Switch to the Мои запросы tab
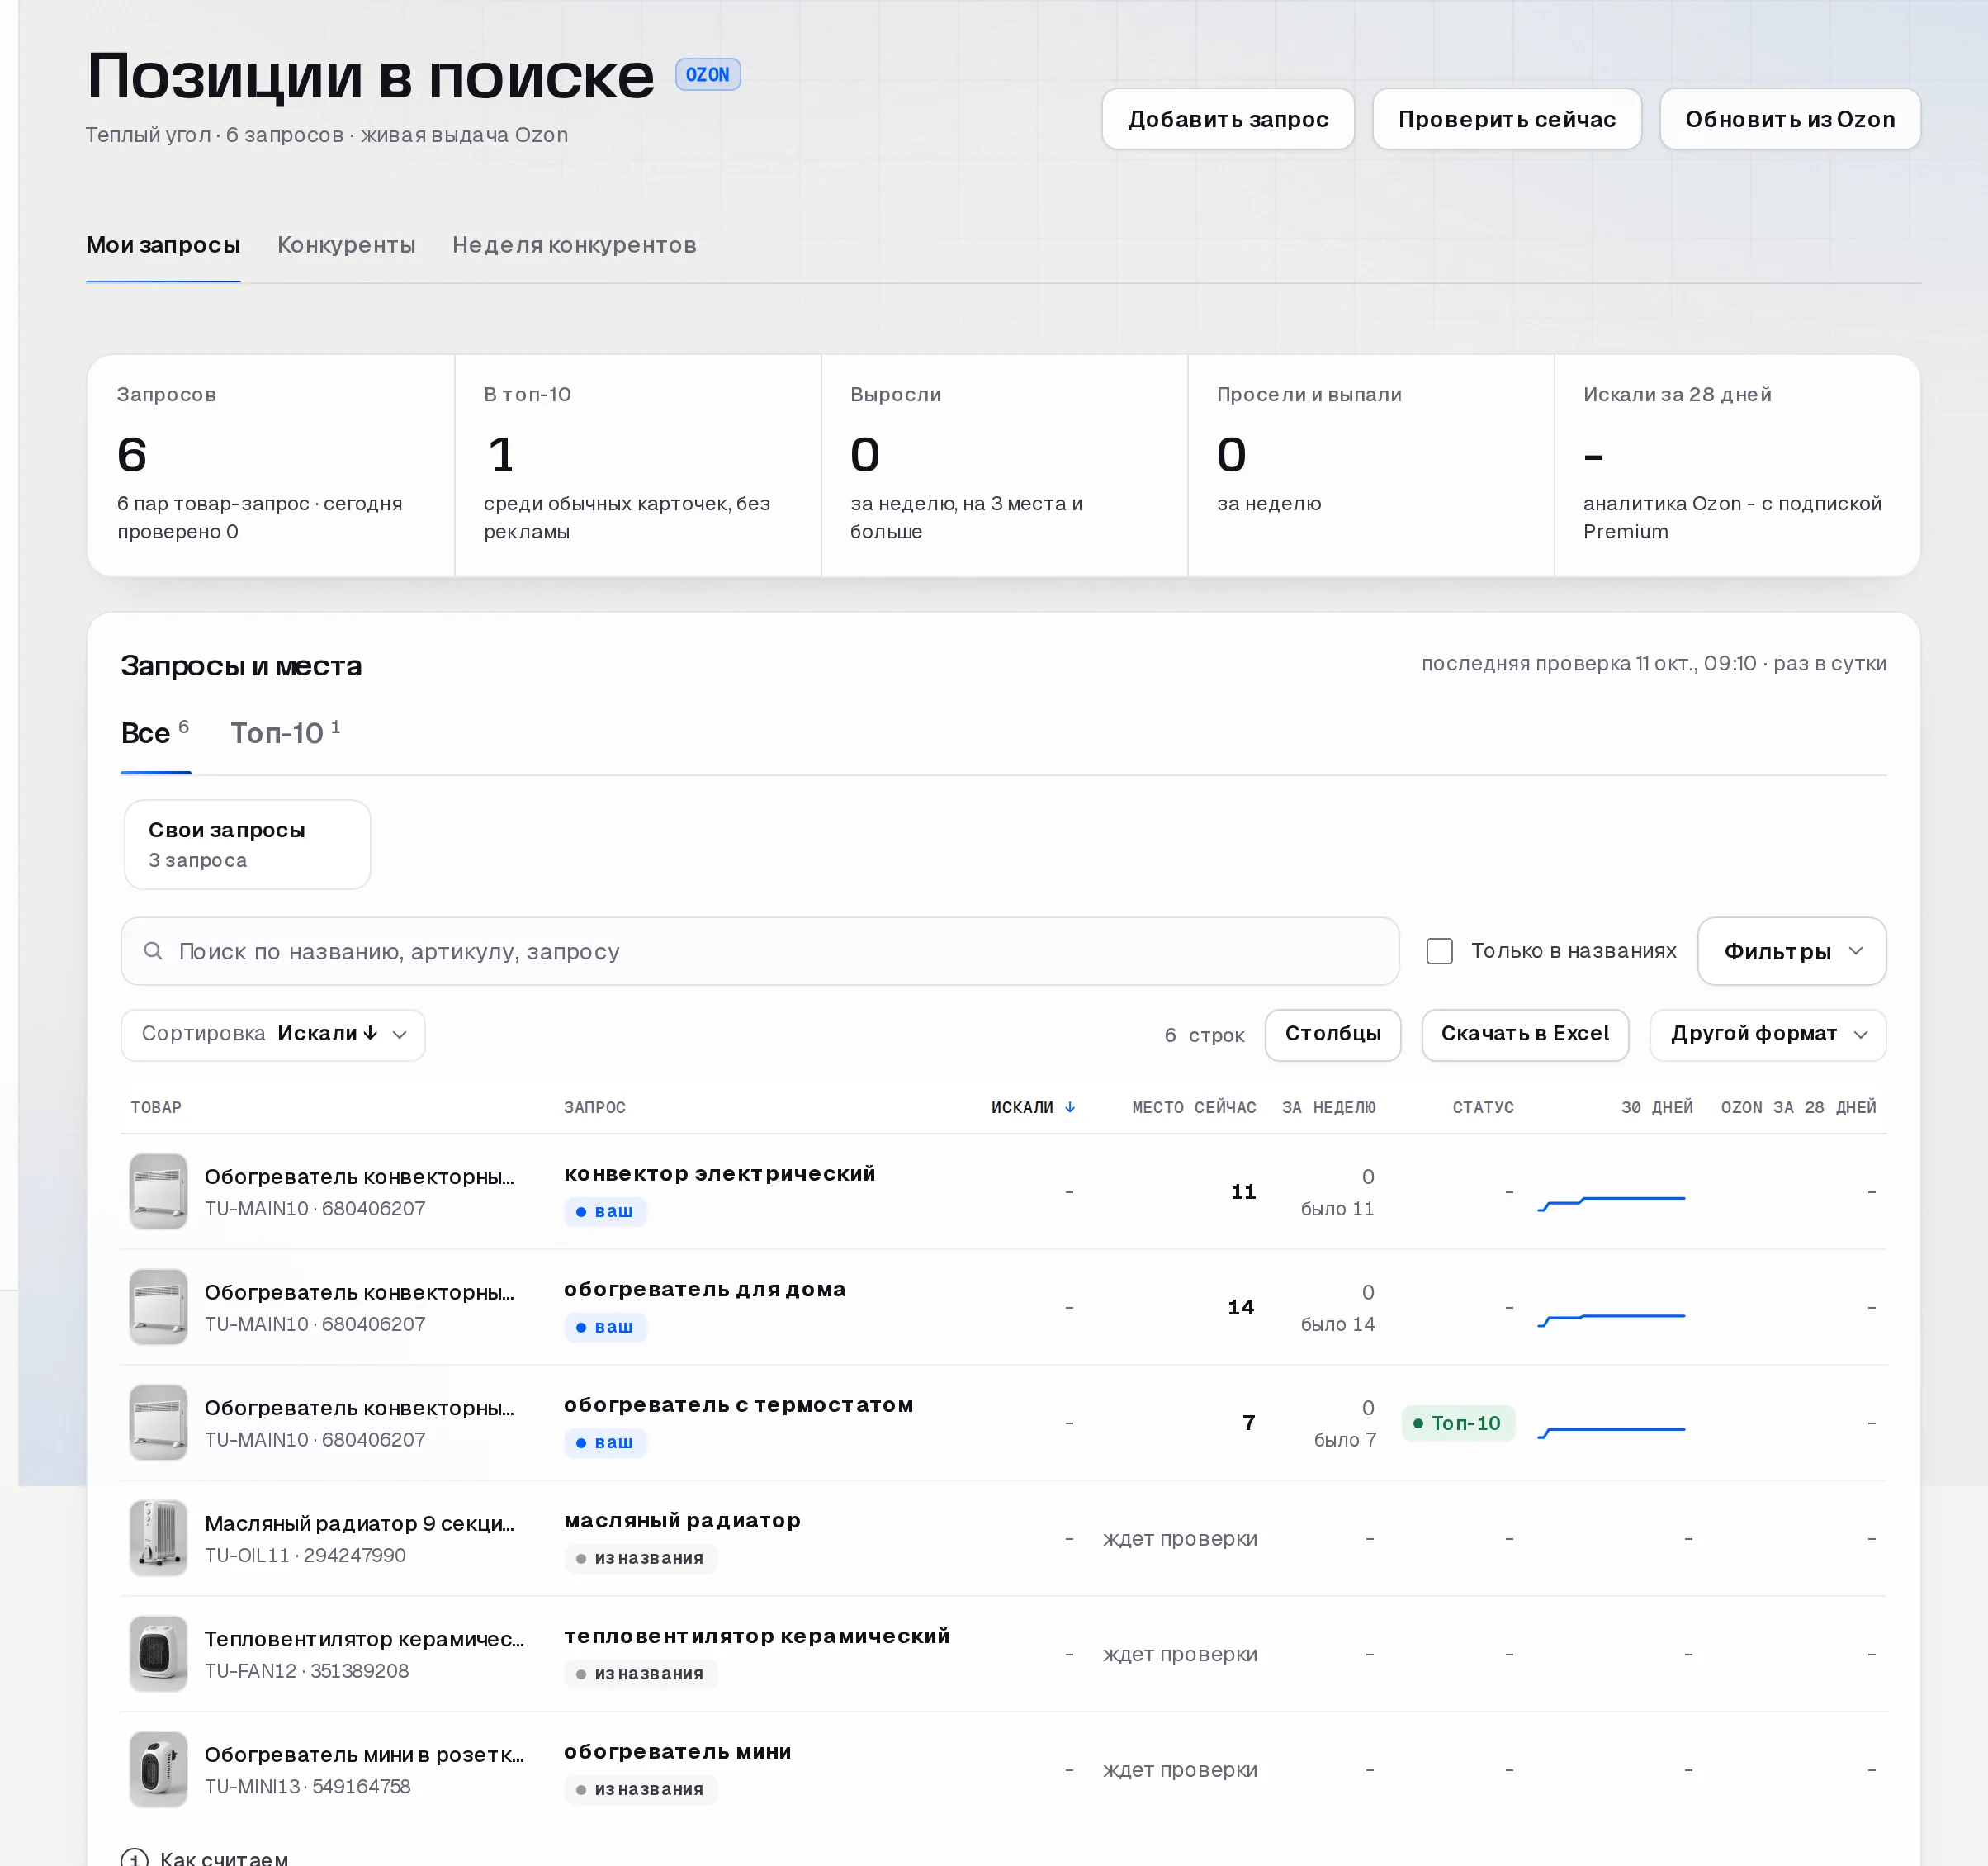1988x1866 pixels. tap(163, 245)
